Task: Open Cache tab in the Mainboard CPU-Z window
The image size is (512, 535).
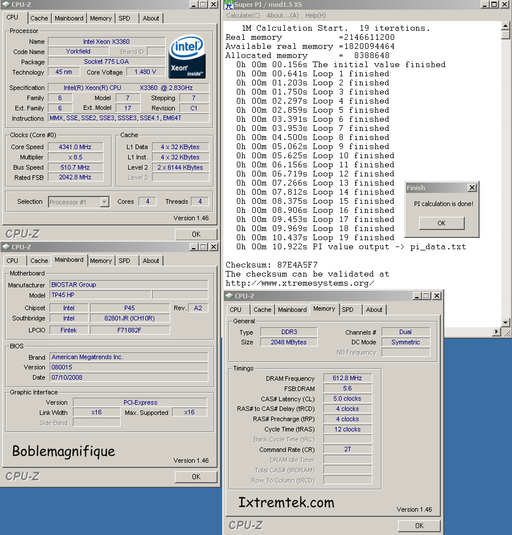Action: [x=39, y=261]
